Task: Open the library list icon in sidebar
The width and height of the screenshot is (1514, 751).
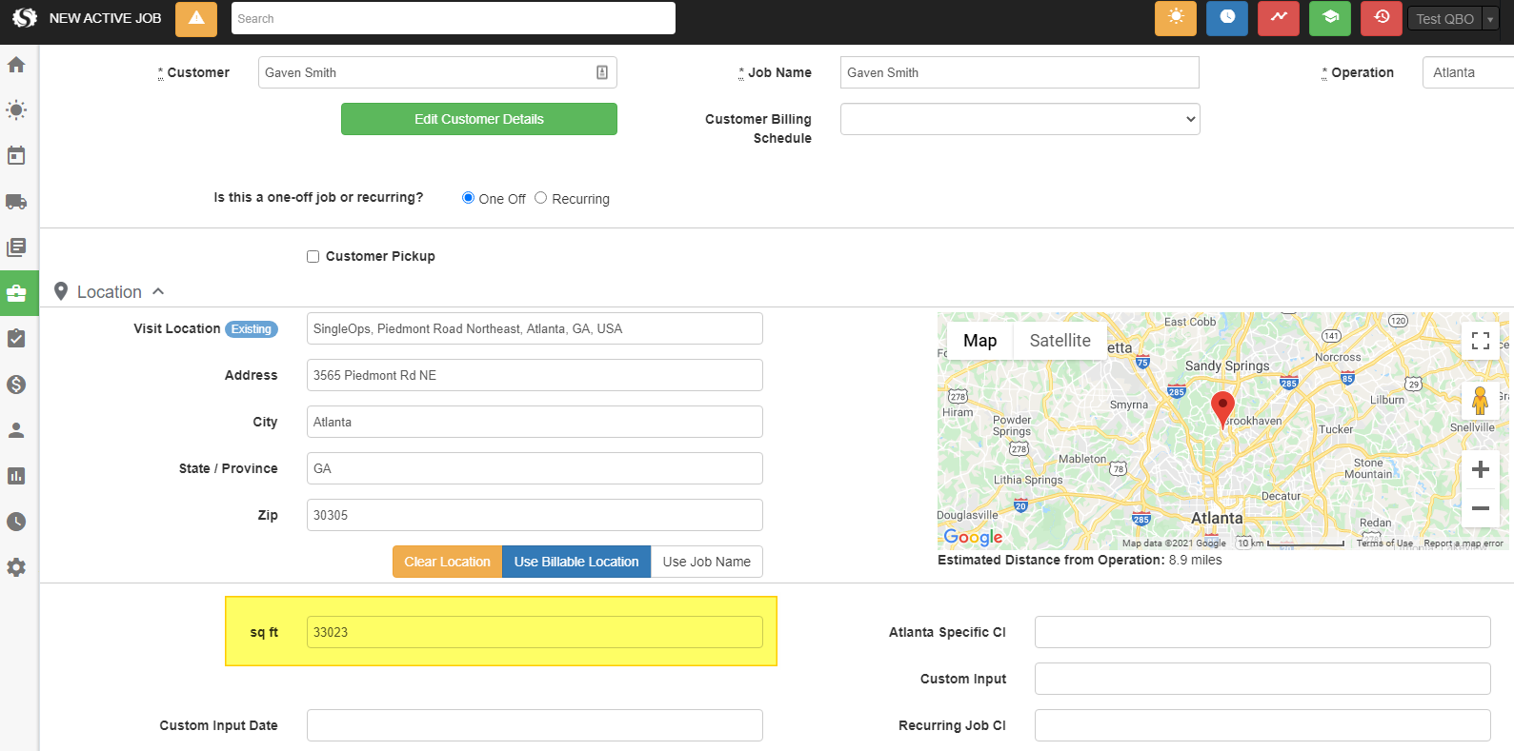Action: tap(16, 247)
